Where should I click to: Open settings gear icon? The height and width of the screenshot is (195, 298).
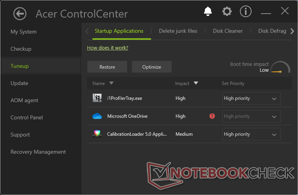coord(227,11)
